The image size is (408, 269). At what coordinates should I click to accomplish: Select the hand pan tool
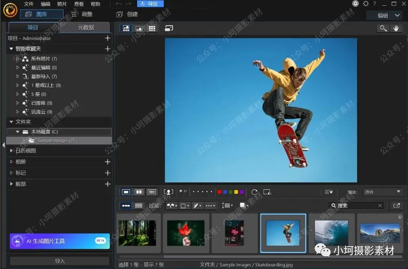pos(396,28)
